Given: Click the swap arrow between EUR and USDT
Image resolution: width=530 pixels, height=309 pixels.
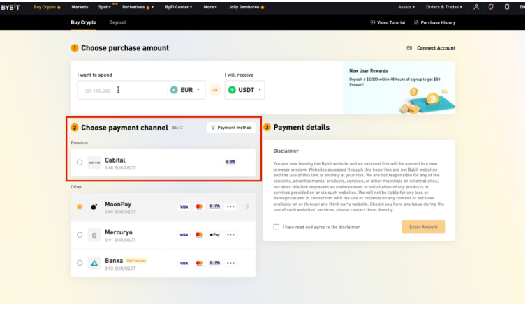Looking at the screenshot, I should (x=215, y=90).
